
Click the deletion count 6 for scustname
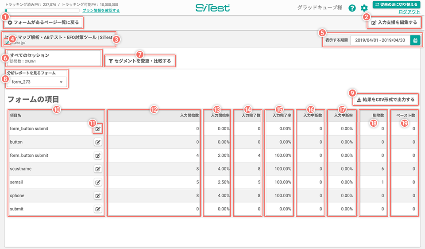tap(382, 169)
